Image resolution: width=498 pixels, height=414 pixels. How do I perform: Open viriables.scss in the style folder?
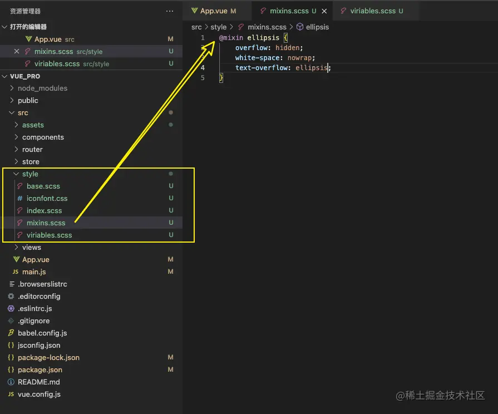pyautogui.click(x=92, y=235)
